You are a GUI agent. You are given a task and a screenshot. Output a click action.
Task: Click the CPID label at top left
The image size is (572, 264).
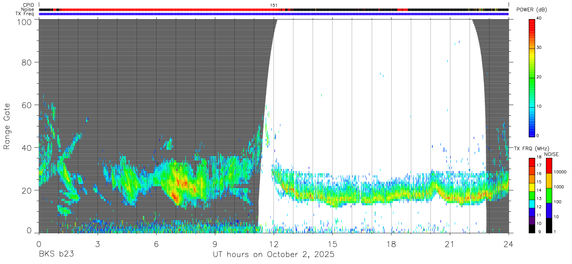(x=28, y=5)
